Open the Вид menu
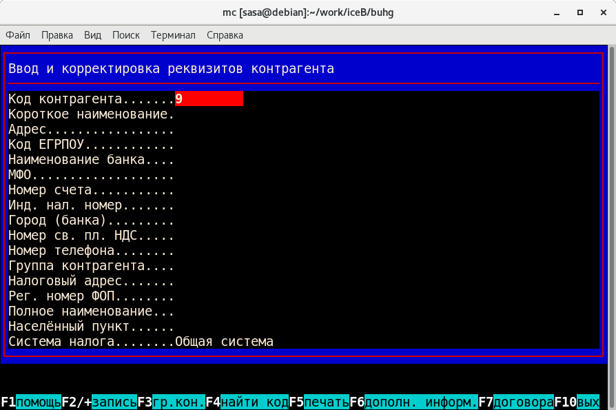 [92, 34]
